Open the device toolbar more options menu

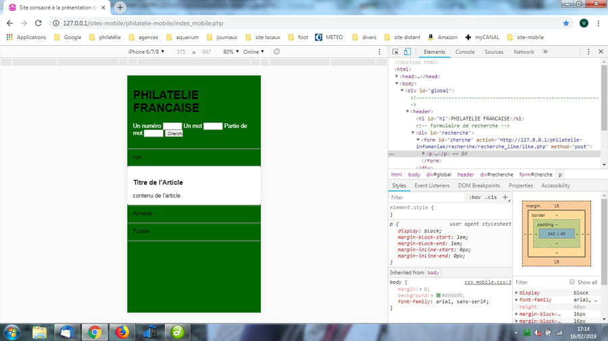pos(379,52)
